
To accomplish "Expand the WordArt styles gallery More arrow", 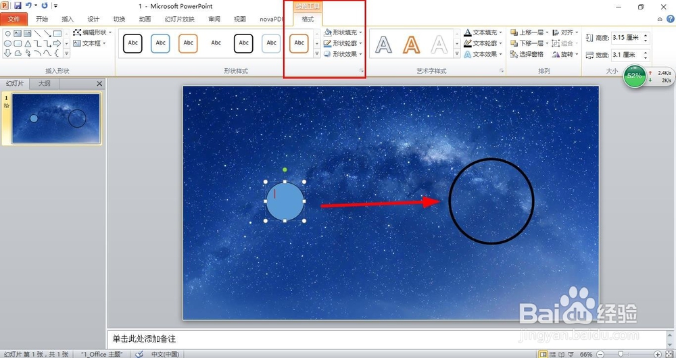I will point(457,54).
